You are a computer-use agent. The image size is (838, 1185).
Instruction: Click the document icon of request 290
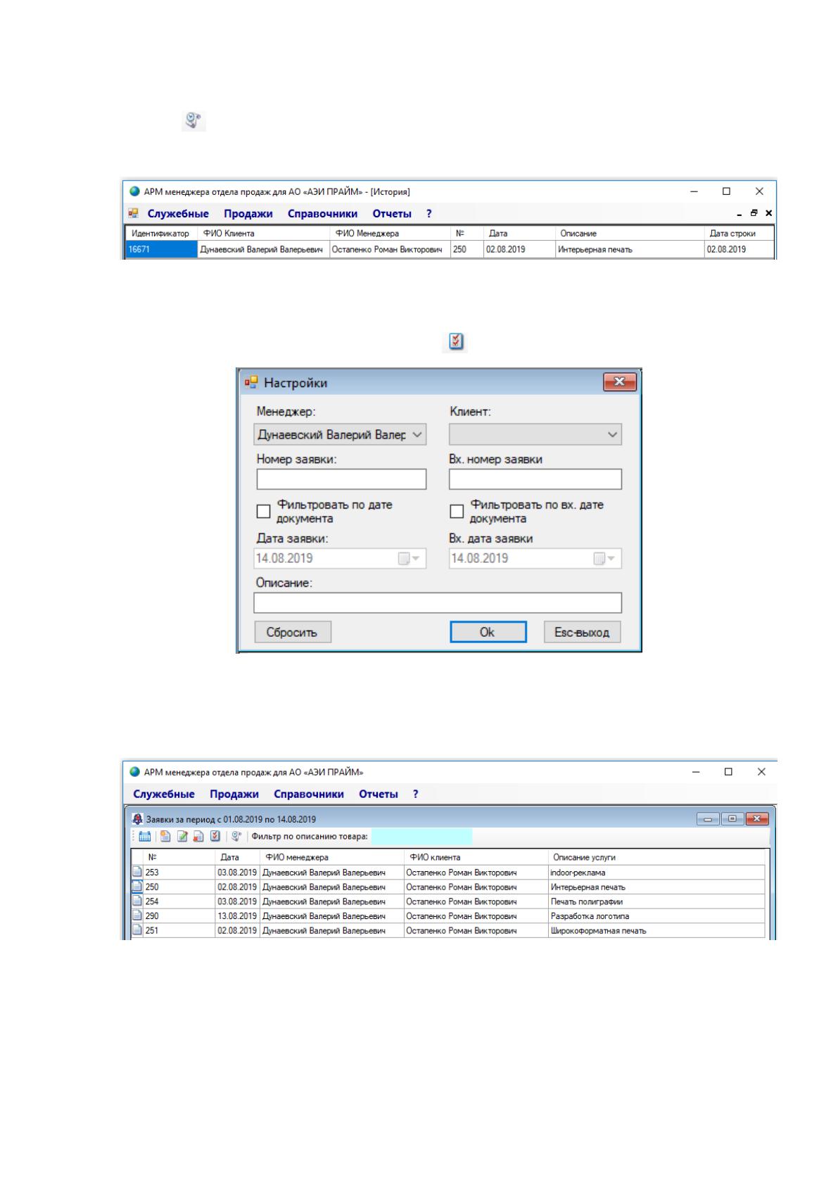coord(138,916)
